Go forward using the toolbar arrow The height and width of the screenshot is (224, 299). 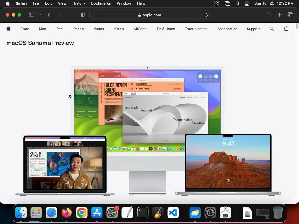click(x=59, y=15)
